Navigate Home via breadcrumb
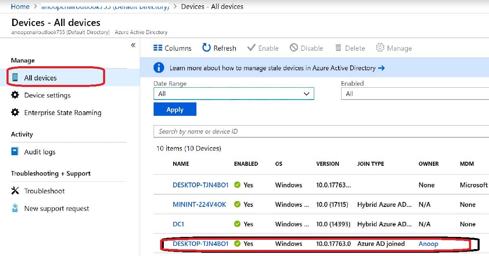 (20, 7)
